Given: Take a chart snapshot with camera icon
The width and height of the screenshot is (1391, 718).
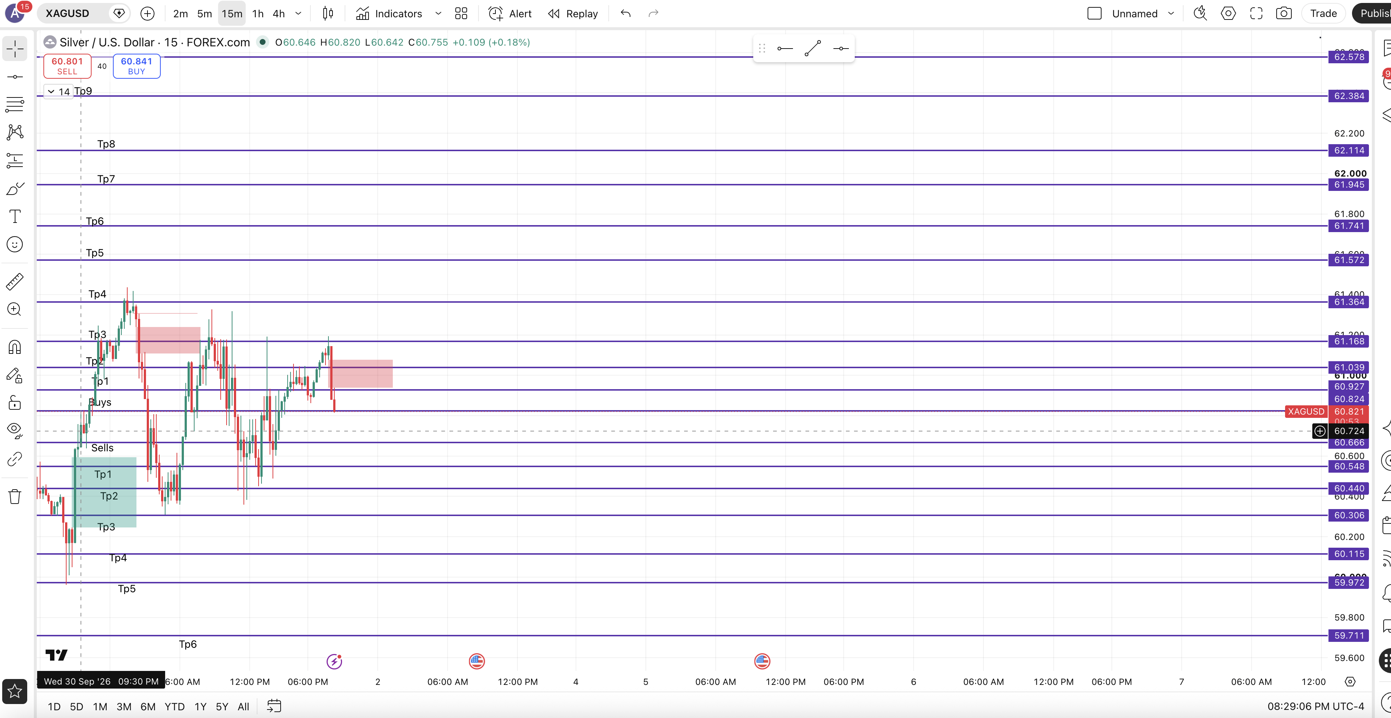Looking at the screenshot, I should point(1284,14).
